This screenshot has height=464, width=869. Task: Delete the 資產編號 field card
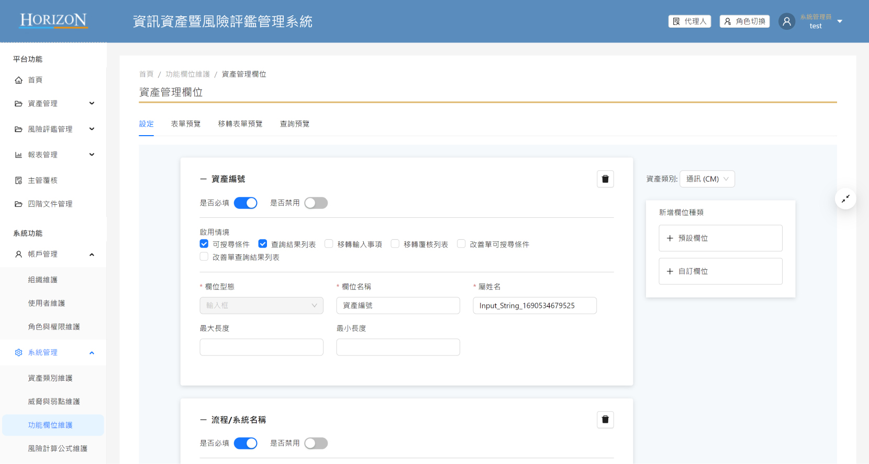coord(605,179)
